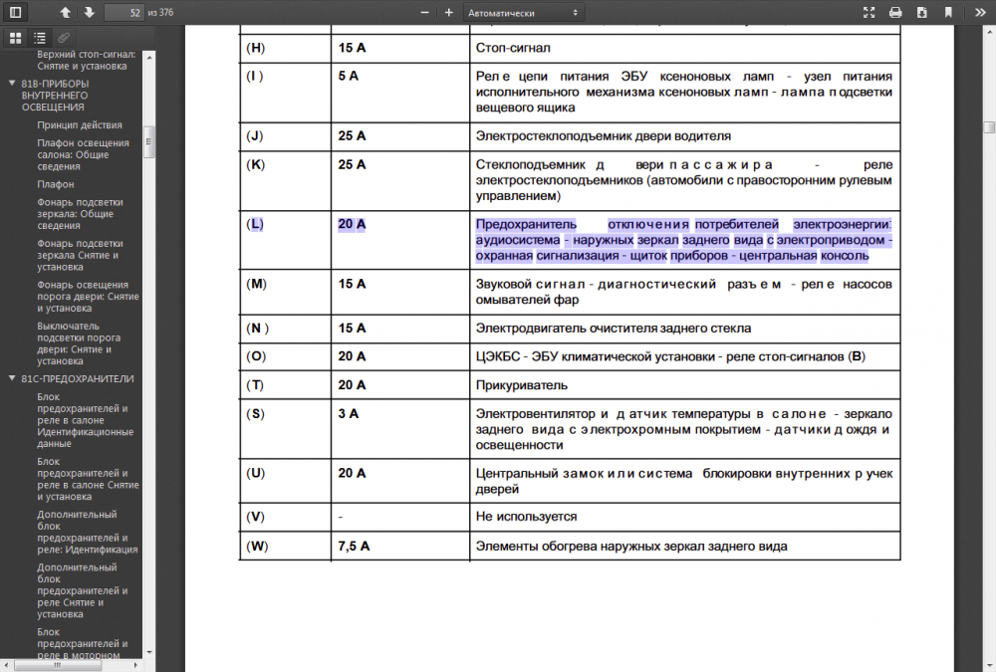Image resolution: width=996 pixels, height=672 pixels.
Task: Switch to presentation mode
Action: point(869,12)
